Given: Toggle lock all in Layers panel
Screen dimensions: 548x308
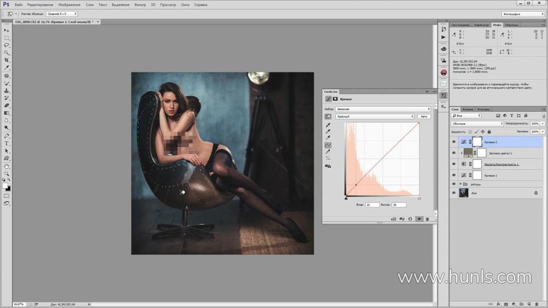Looking at the screenshot, I should click(x=489, y=132).
